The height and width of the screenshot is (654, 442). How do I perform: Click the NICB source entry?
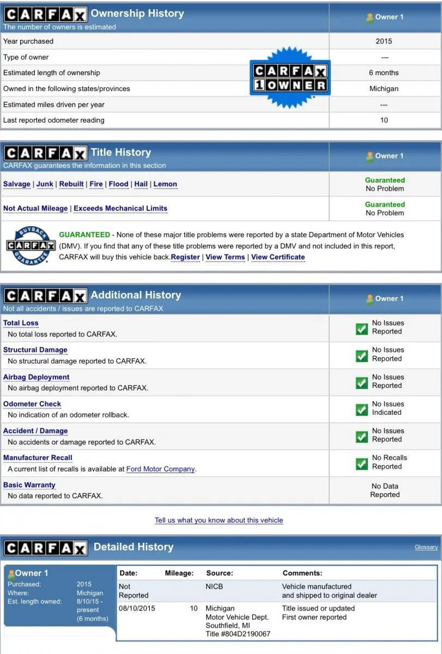click(215, 587)
